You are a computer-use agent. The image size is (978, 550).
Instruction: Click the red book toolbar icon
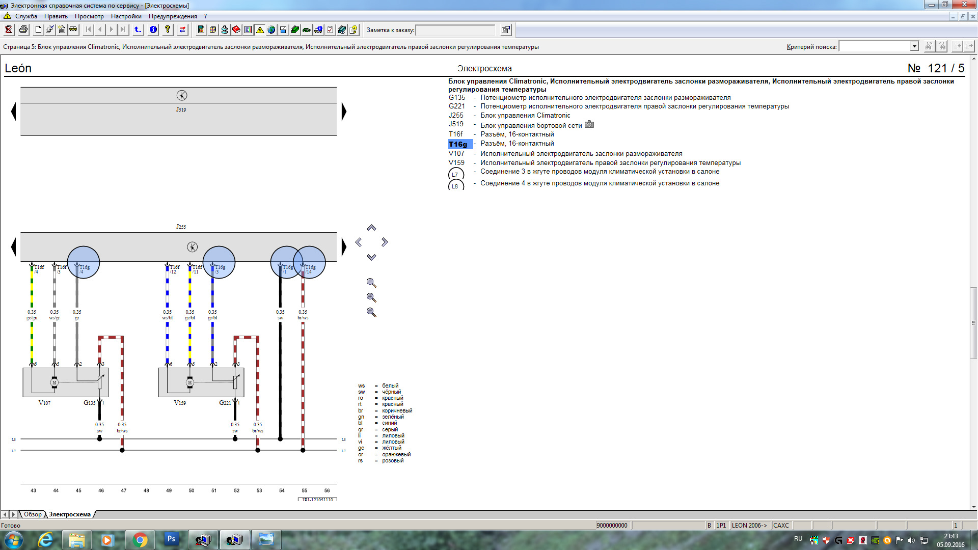tap(236, 30)
